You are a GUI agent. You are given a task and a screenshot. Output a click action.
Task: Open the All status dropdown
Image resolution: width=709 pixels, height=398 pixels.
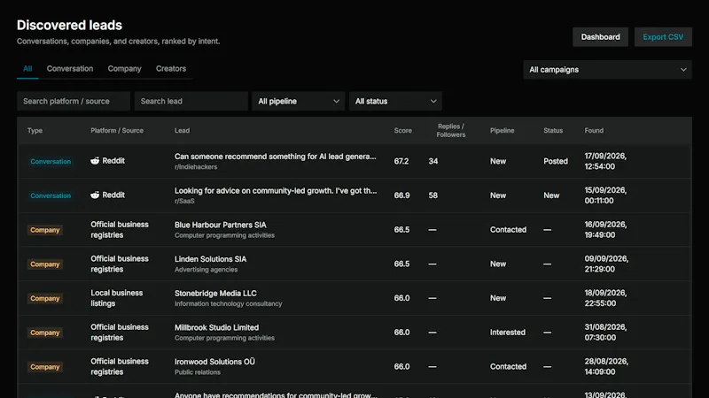pos(395,101)
